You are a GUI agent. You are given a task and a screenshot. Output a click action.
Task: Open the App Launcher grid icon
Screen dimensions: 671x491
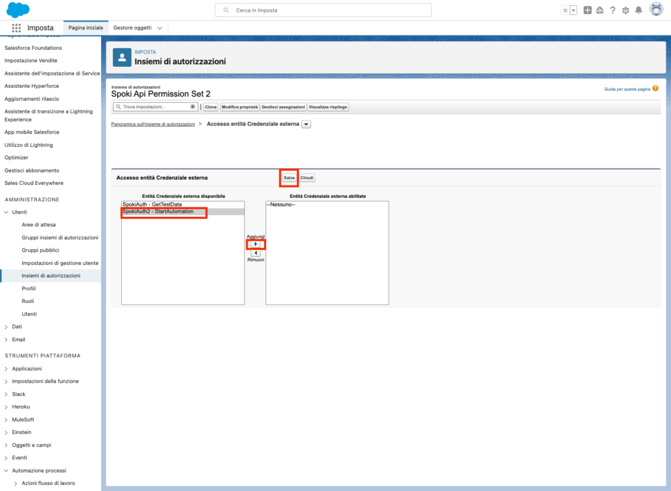coord(16,28)
